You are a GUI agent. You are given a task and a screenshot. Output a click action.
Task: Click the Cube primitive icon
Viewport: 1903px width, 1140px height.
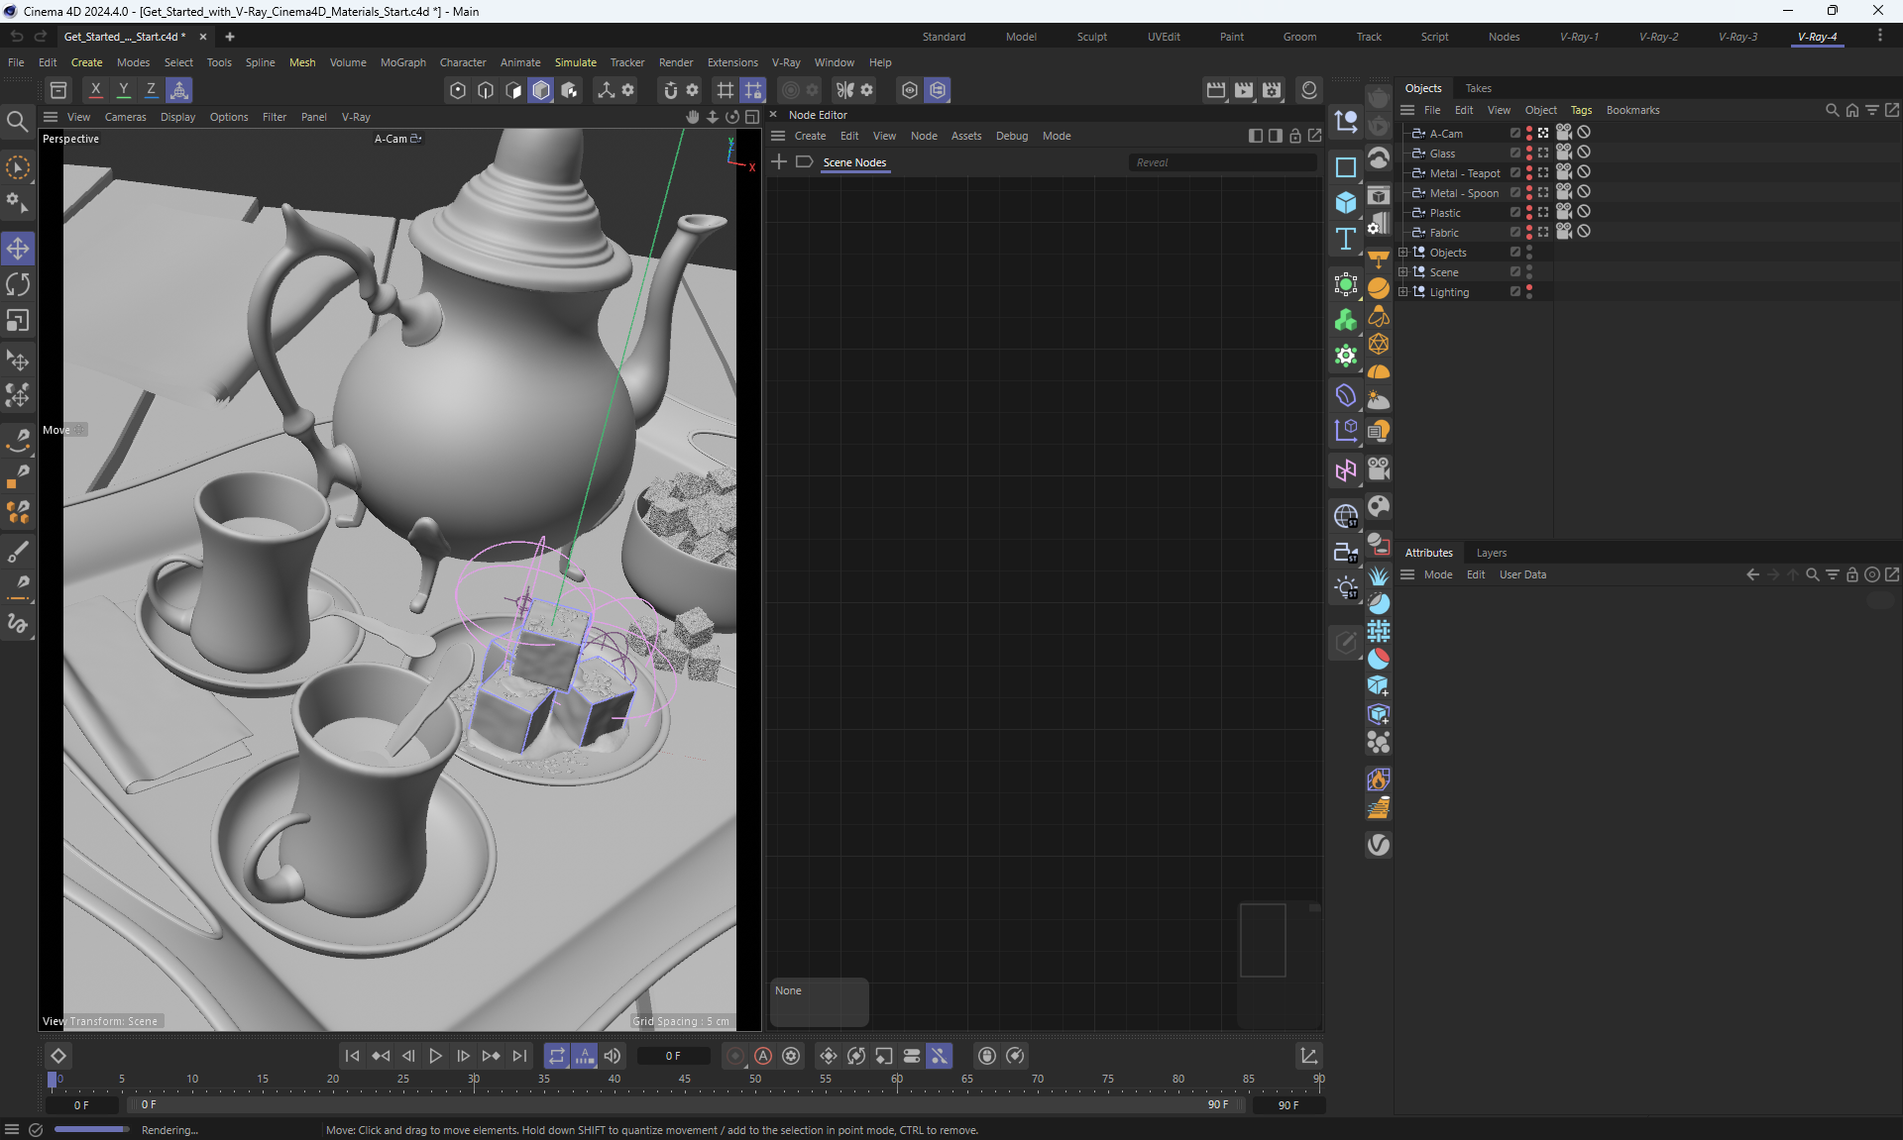(1345, 203)
